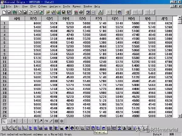Open the Column menu
Image resolution: width=182 pixels, height=136 pixels.
[x=42, y=6]
